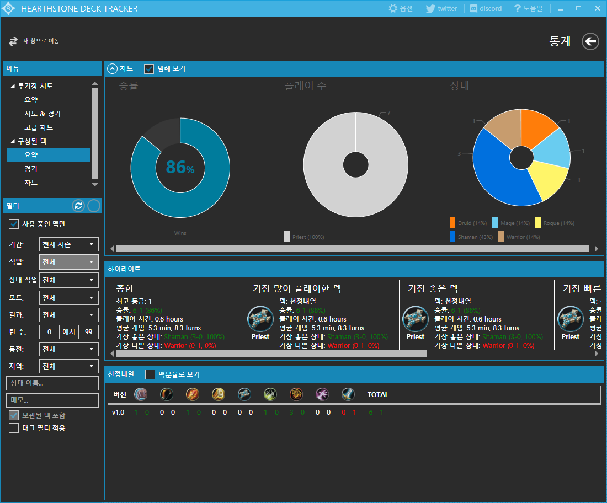
Task: Click the filter more options (...) icon
Action: pos(94,206)
